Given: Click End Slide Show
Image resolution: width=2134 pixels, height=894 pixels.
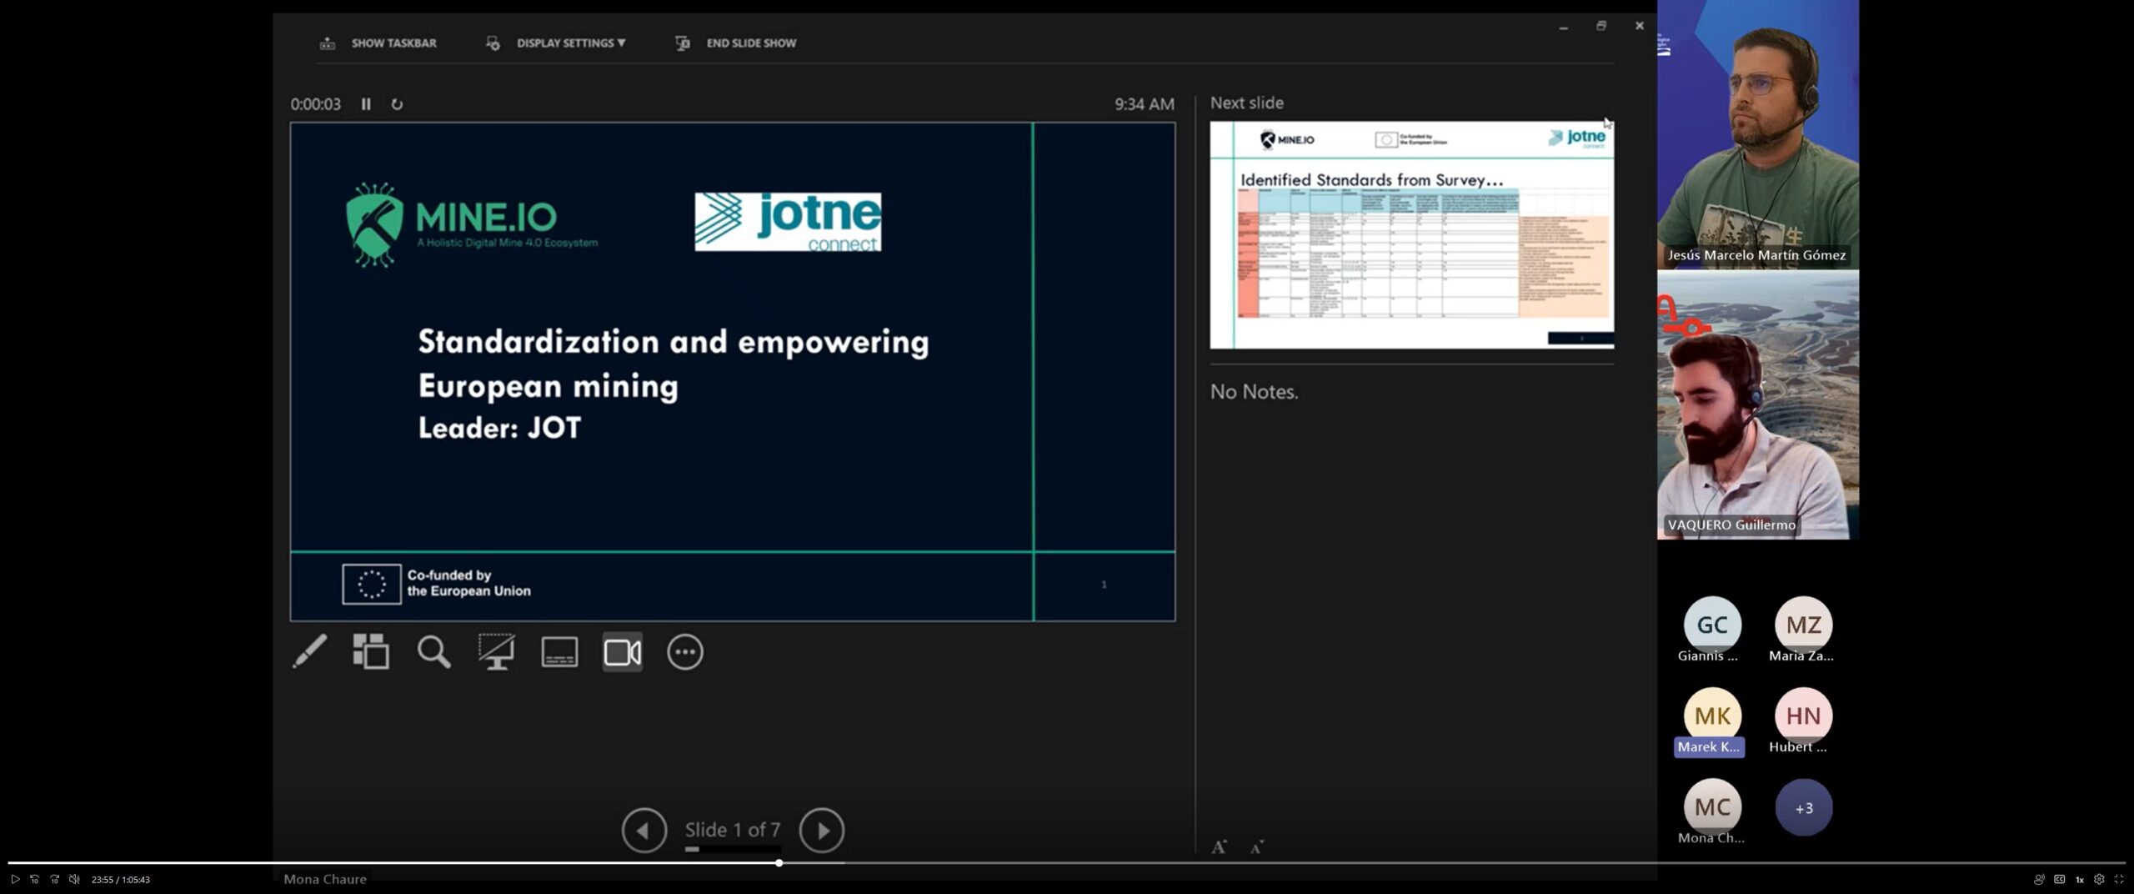Looking at the screenshot, I should 750,43.
